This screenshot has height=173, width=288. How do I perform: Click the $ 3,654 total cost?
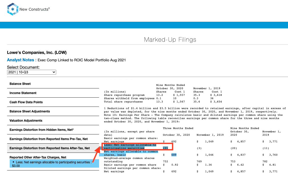coord(216,102)
